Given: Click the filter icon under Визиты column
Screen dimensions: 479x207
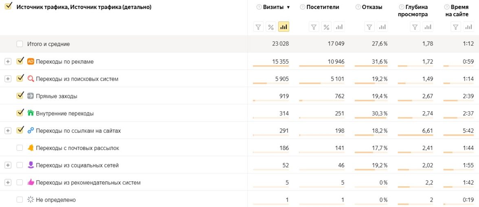Looking at the screenshot, I should [x=258, y=27].
